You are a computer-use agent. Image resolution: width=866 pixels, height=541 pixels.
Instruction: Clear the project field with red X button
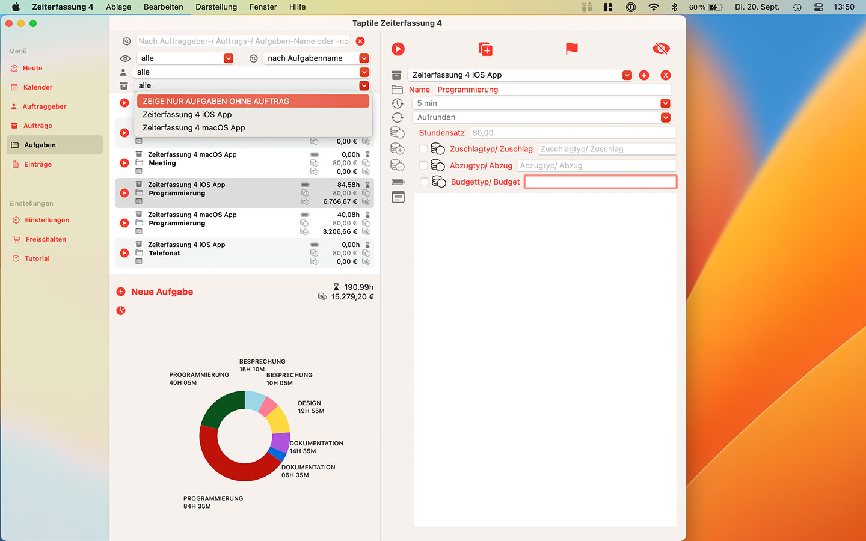tap(666, 75)
